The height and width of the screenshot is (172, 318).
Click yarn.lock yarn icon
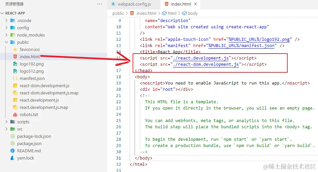(13, 158)
